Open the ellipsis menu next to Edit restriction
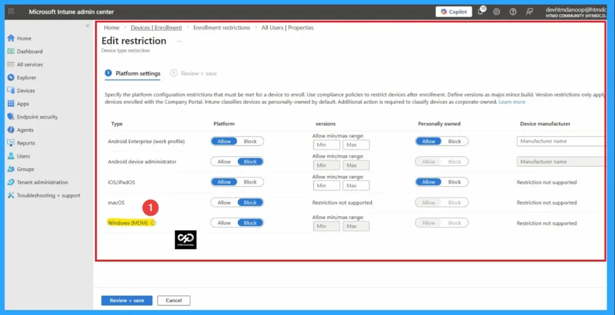Screen dimensions: 615x315 coord(179,41)
